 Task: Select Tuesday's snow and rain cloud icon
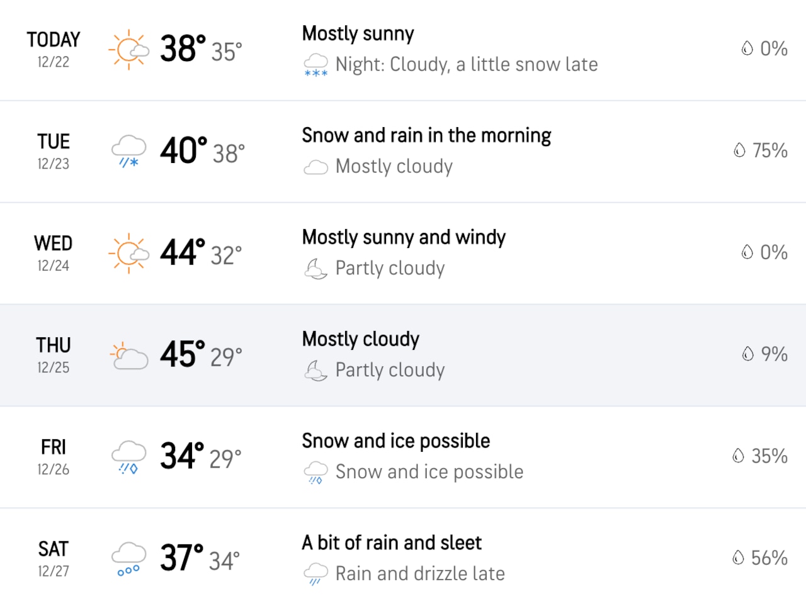pyautogui.click(x=129, y=151)
